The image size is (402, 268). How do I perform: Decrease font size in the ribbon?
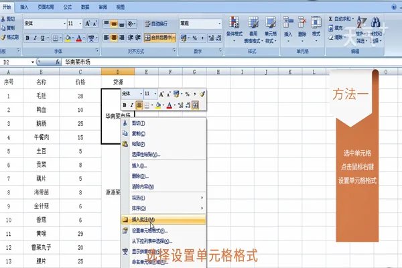click(x=94, y=23)
